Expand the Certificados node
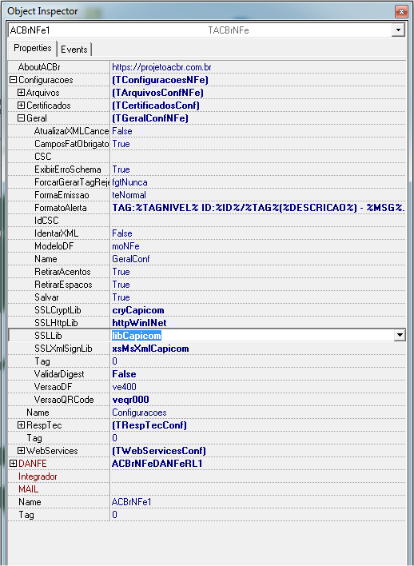Image resolution: width=414 pixels, height=566 pixels. [22, 106]
